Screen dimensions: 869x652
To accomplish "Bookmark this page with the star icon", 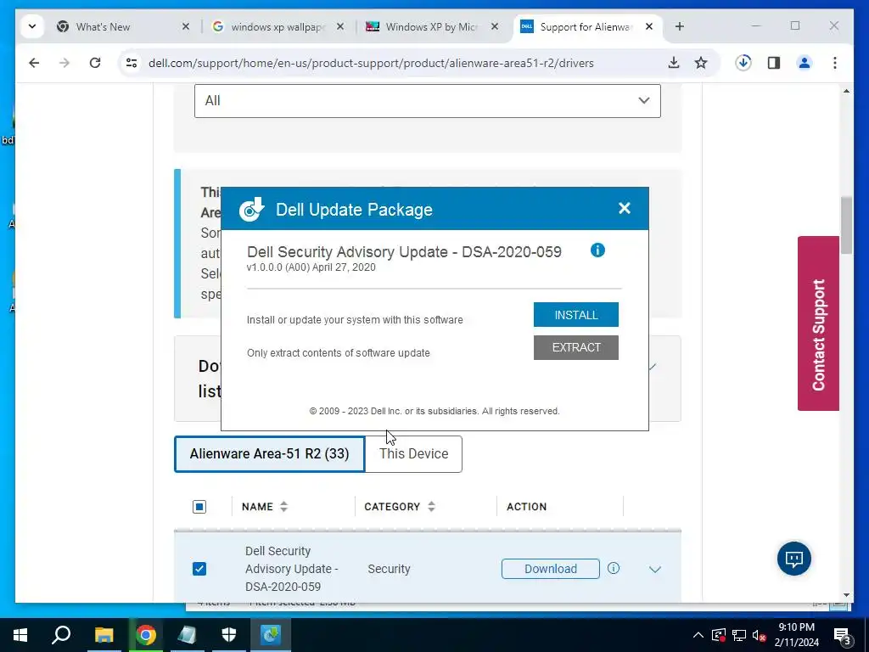I will point(701,63).
